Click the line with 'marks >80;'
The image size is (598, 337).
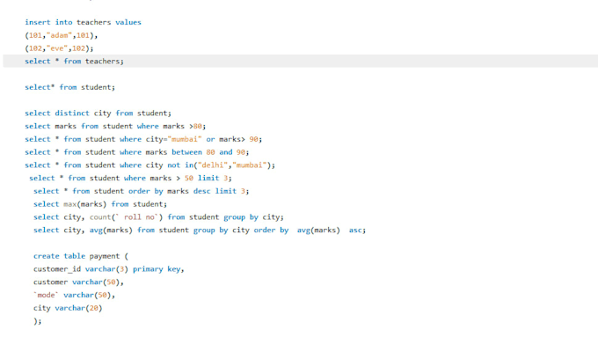click(x=115, y=126)
